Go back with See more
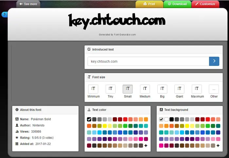Image resolution: width=229 pixels, height=158 pixels. point(28,4)
